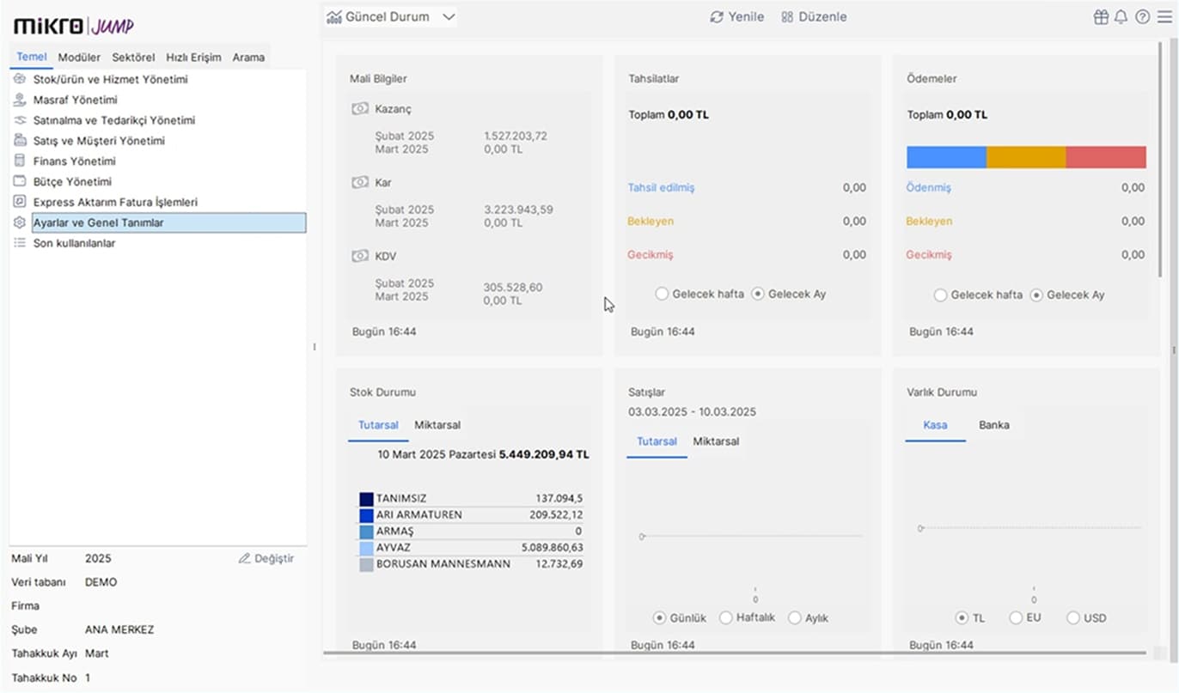Select Gelecek hafta in Tahsilatlar

coord(662,294)
